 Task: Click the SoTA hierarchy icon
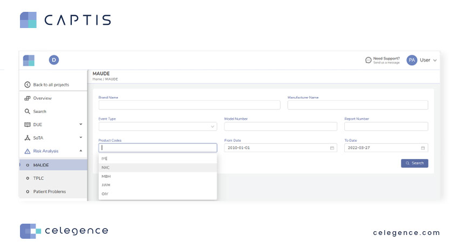28,138
